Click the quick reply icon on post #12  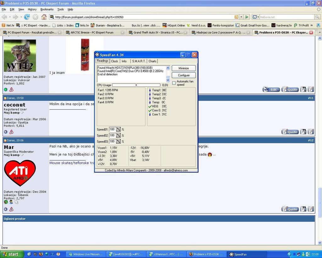click(x=311, y=209)
